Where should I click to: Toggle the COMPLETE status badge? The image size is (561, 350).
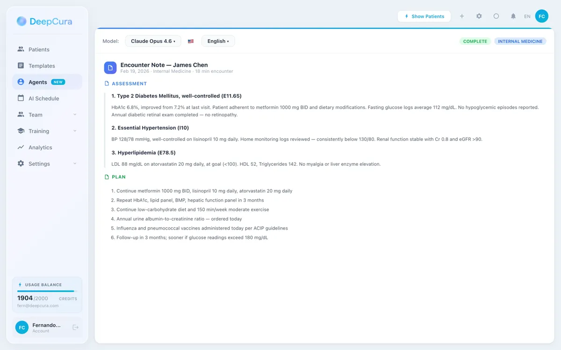point(475,41)
